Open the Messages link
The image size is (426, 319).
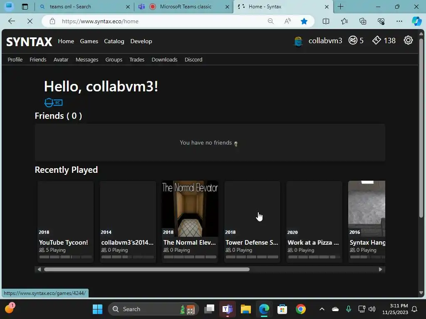(x=87, y=60)
